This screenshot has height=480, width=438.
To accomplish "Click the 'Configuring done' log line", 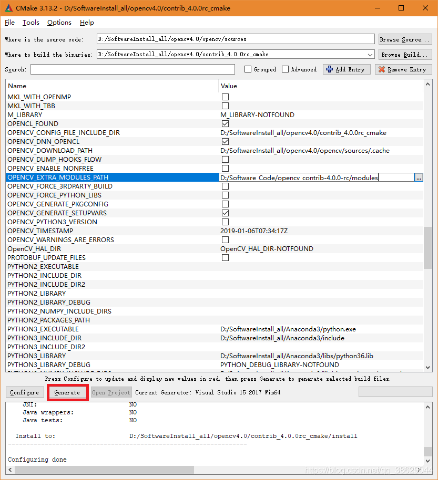I will pyautogui.click(x=37, y=460).
